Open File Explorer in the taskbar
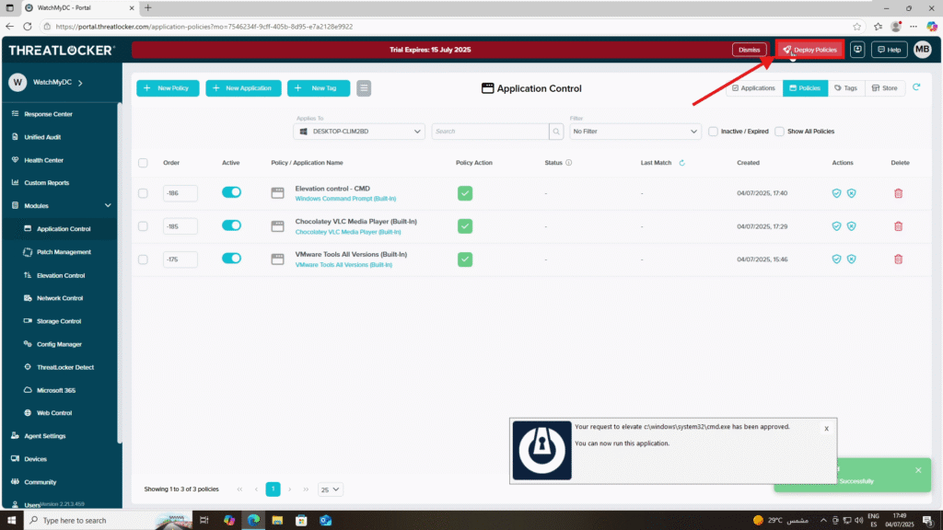Viewport: 943px width, 530px height. (277, 521)
